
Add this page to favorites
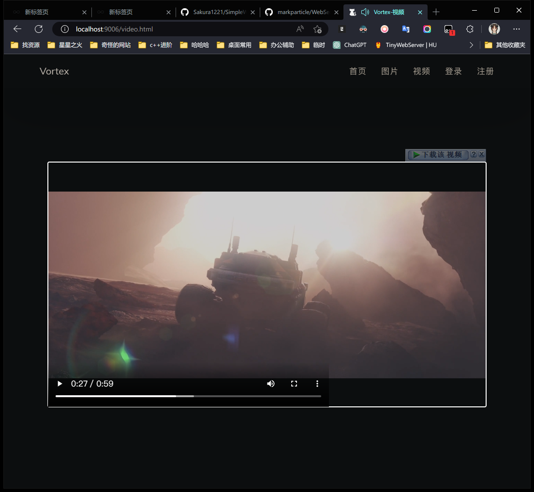point(317,29)
